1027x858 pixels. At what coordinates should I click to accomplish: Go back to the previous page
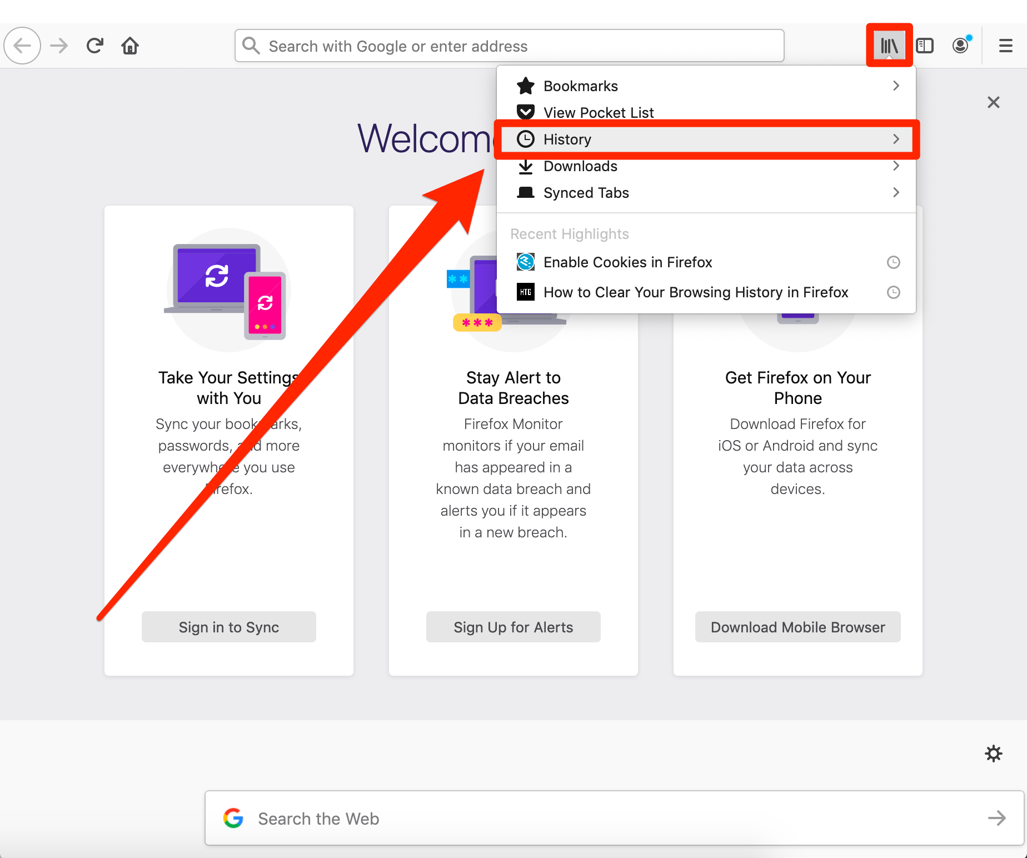[x=22, y=46]
